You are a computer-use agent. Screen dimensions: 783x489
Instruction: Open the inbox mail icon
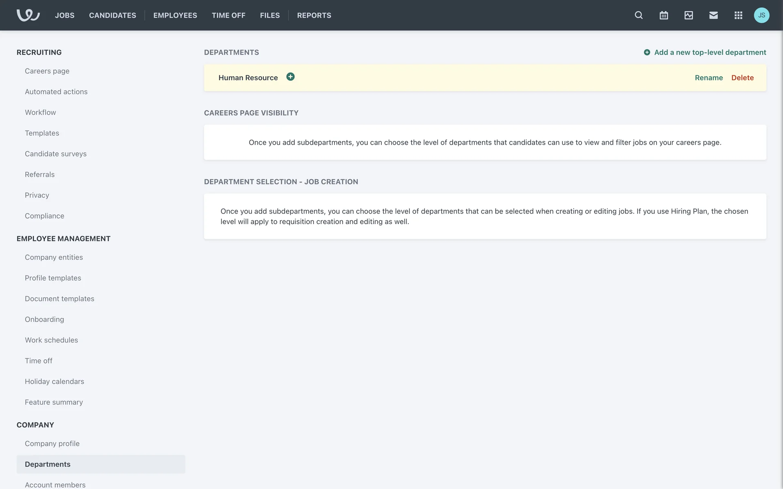pos(713,15)
